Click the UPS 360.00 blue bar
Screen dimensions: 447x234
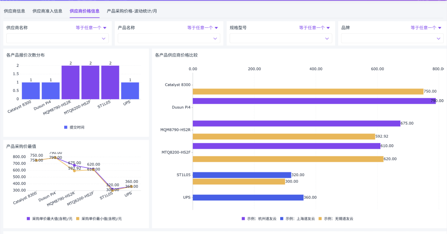[248, 197]
